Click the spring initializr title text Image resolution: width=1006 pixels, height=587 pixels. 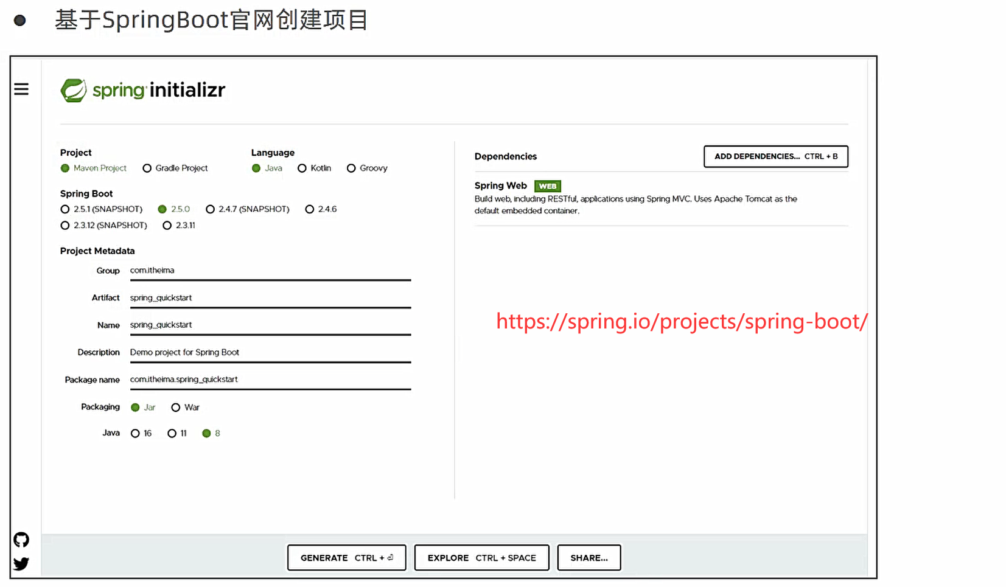[x=159, y=91]
